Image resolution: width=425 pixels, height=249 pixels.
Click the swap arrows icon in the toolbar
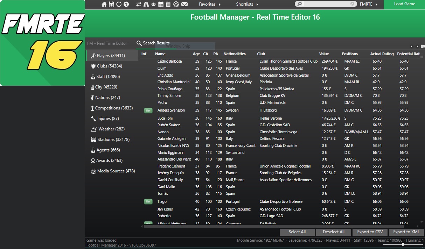[139, 4]
